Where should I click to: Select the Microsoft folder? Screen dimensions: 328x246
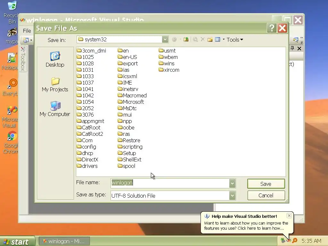tap(131, 102)
